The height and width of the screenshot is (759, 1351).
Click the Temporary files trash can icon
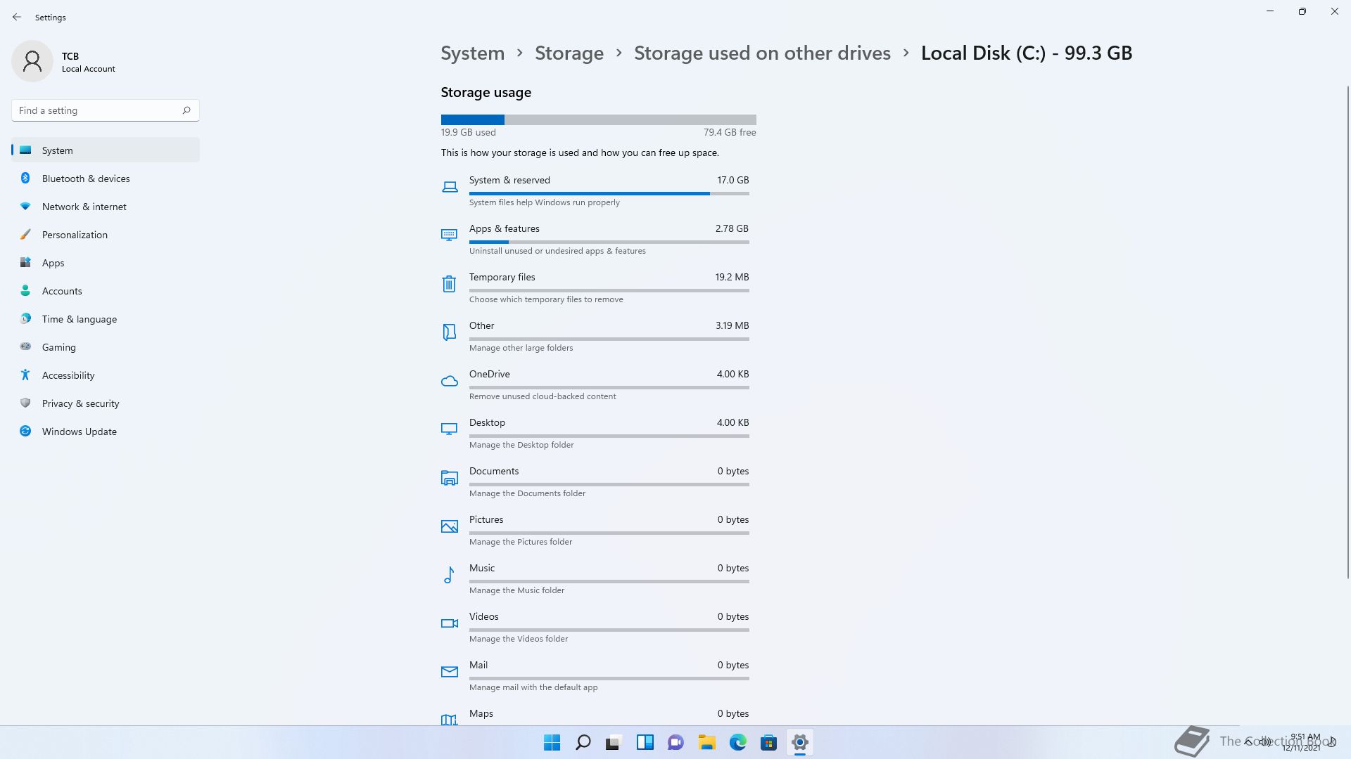click(449, 284)
